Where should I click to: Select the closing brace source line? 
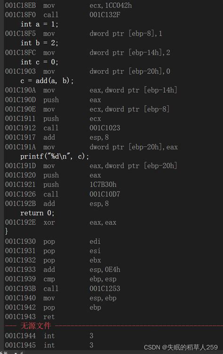[6, 231]
